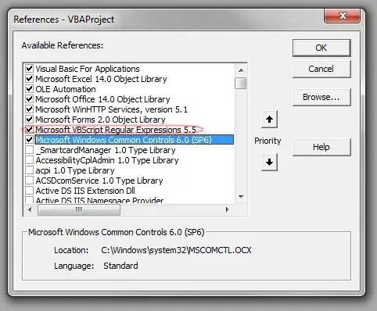Click the horizontal scrollbar thumb
This screenshot has width=377, height=311.
point(79,209)
